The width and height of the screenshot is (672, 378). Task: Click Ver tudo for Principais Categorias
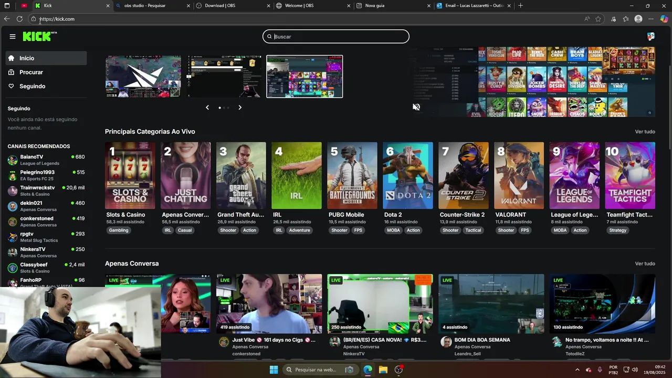point(645,132)
